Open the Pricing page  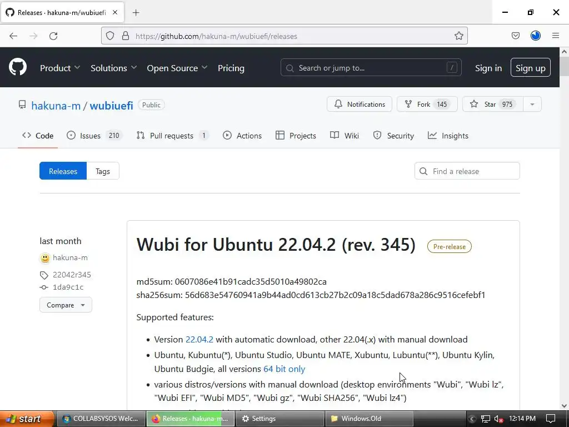pos(231,68)
